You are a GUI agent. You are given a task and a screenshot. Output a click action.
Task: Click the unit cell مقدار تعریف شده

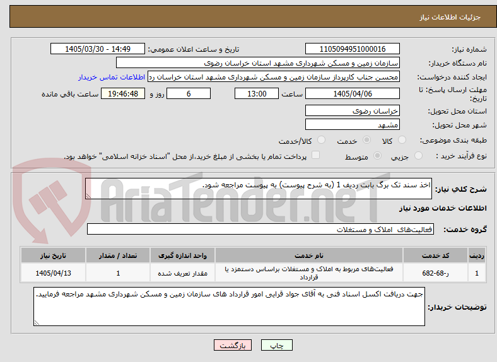tap(182, 272)
